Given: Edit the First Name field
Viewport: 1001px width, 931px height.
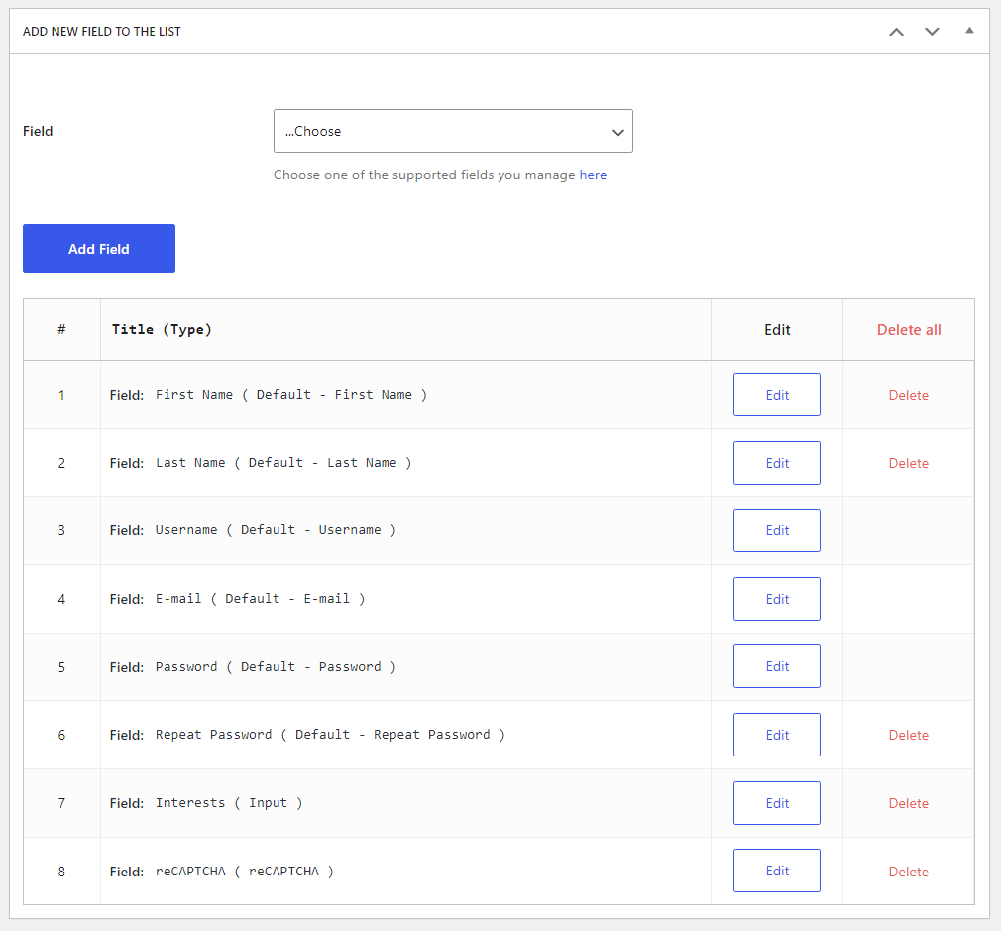Looking at the screenshot, I should 777,395.
